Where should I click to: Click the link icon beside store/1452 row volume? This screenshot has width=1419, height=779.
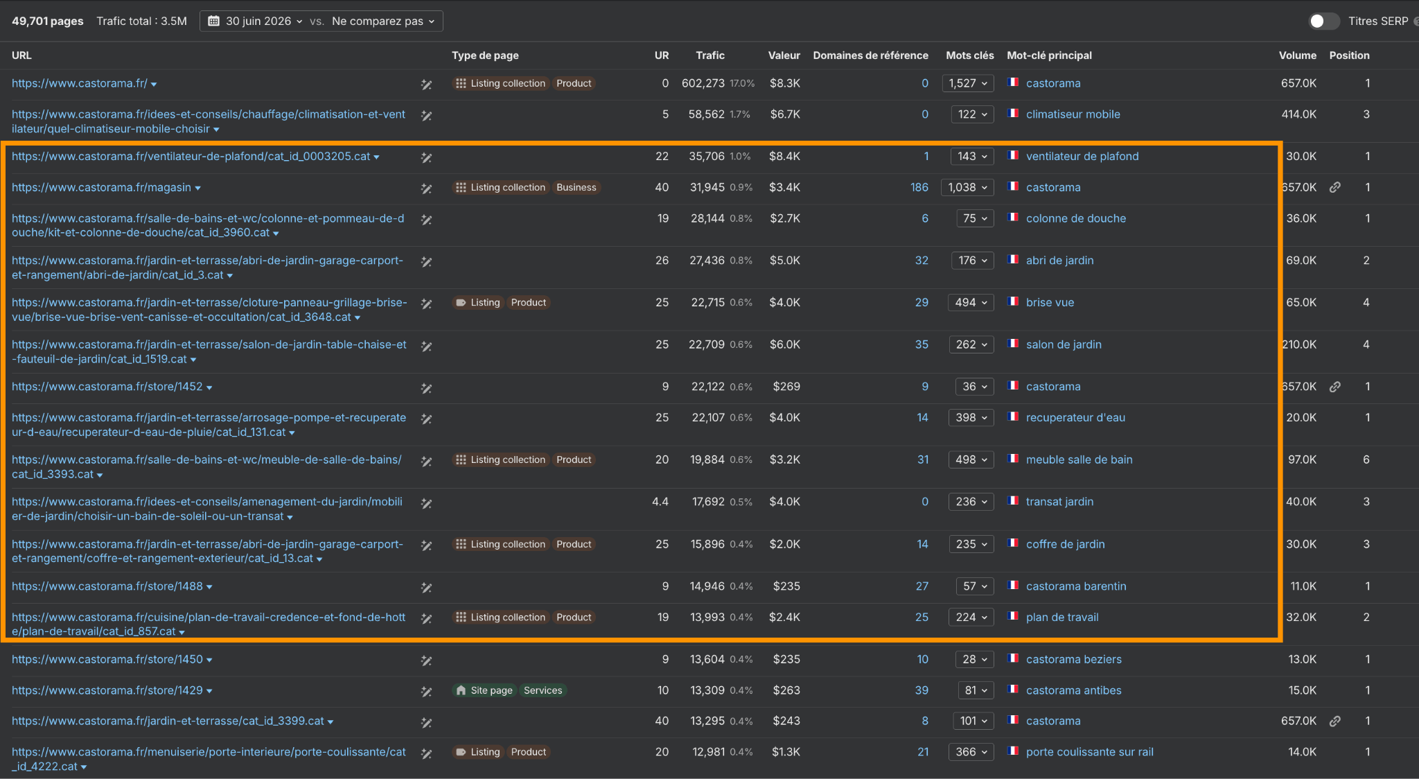(1334, 387)
